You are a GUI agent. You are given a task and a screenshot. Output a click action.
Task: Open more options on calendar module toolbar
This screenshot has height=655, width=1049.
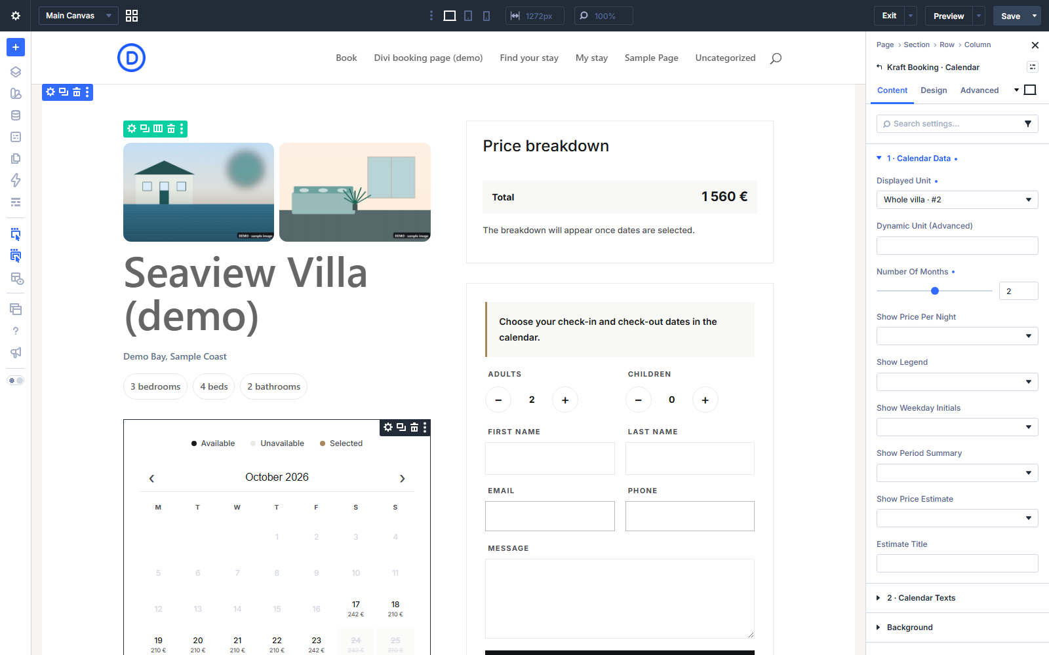pyautogui.click(x=425, y=427)
